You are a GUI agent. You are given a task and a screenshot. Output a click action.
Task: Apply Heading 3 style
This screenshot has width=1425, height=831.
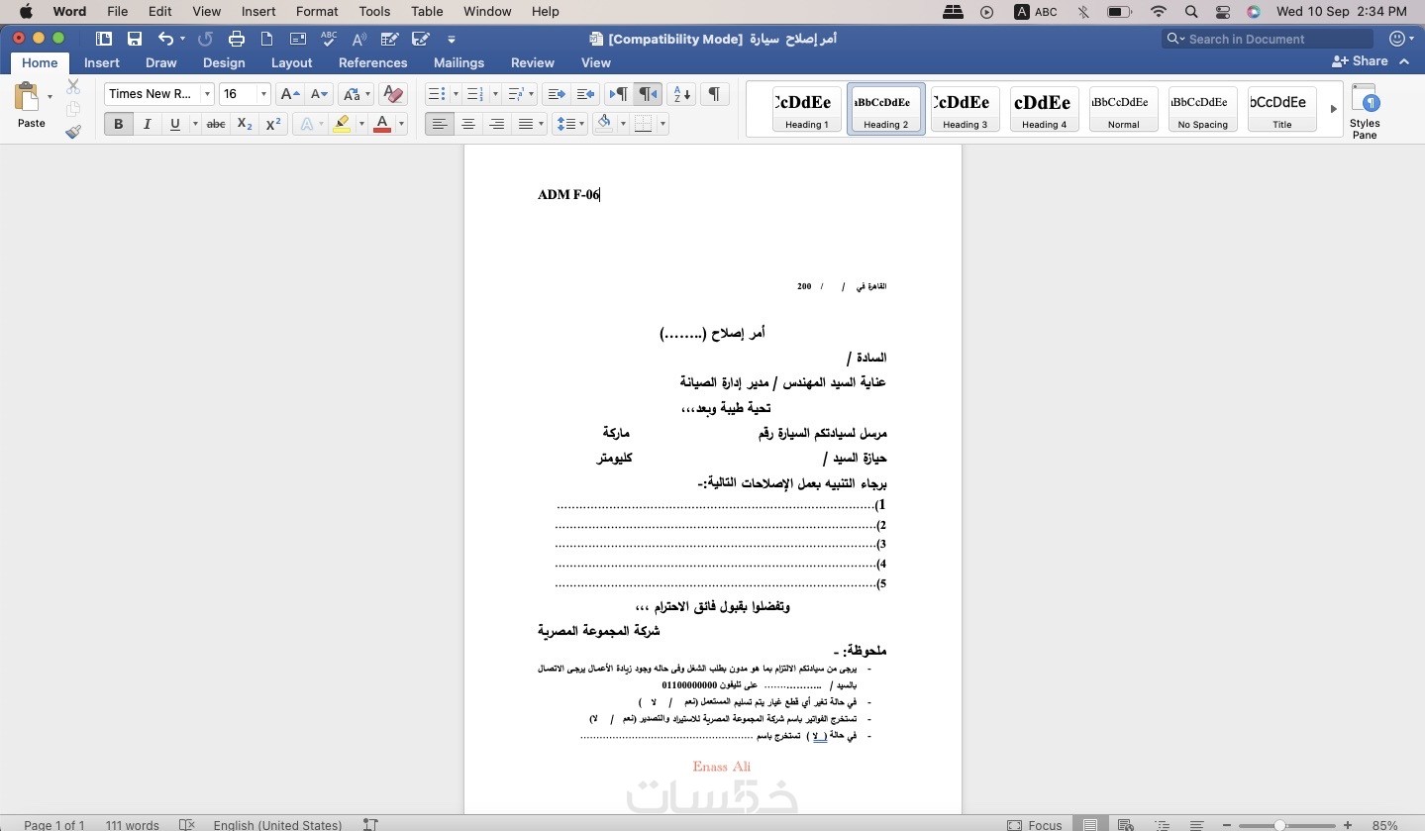pyautogui.click(x=966, y=109)
